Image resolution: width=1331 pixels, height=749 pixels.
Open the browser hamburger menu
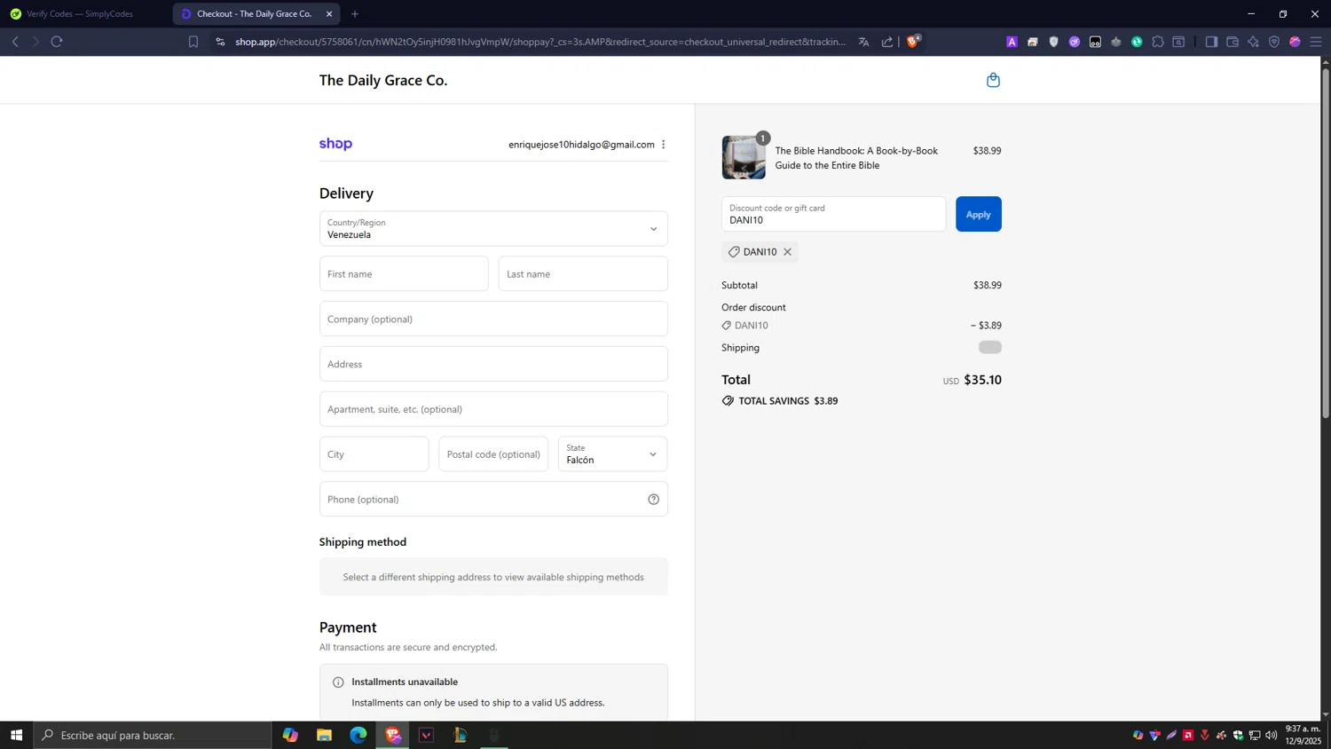[1316, 42]
